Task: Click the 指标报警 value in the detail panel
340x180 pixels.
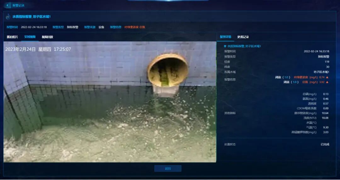Action: pos(324,57)
